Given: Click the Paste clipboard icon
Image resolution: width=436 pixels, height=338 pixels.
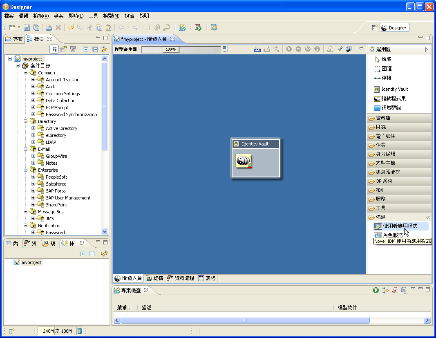Looking at the screenshot, I should (x=108, y=27).
